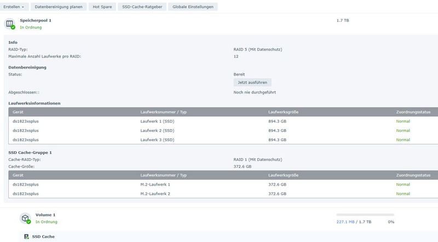This screenshot has width=438, height=242.
Task: Click the maximum drives value 12
Action: tap(236, 56)
